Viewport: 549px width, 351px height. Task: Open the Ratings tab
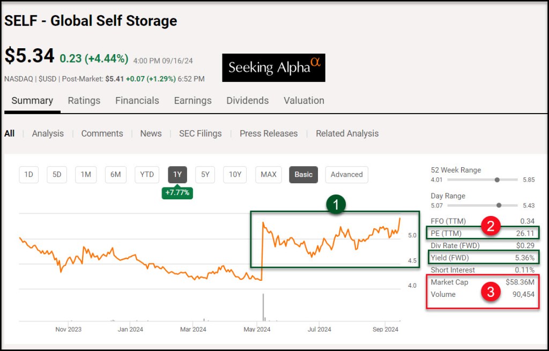84,101
